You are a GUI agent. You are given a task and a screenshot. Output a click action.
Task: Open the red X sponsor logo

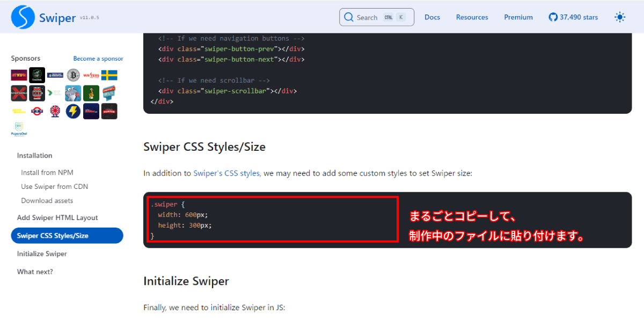point(19,93)
